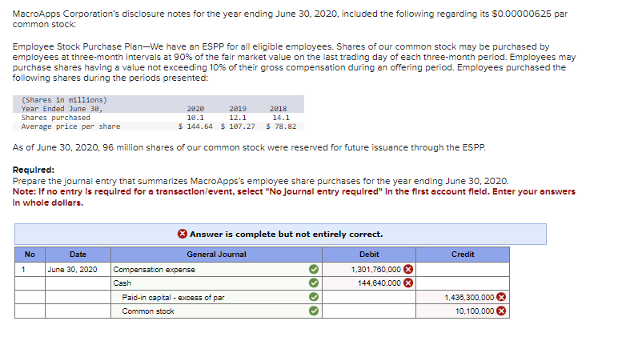Click red X icon in answer status banner
The image size is (638, 341).
click(183, 234)
